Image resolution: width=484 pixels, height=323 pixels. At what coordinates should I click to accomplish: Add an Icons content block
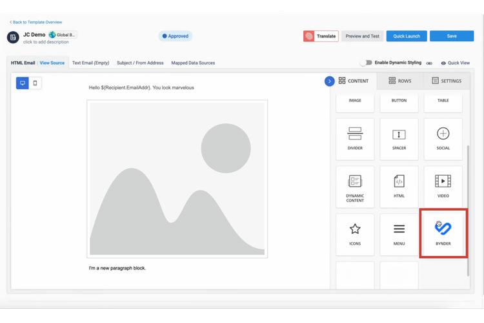[x=355, y=234]
